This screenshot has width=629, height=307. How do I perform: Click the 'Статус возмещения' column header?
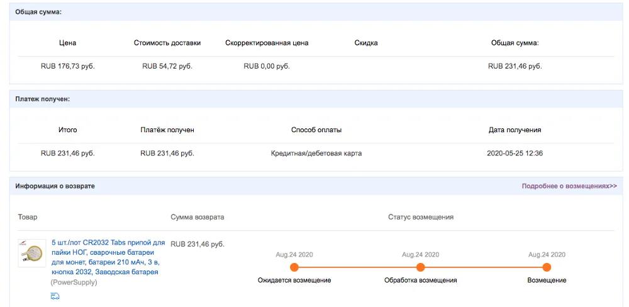pos(421,217)
